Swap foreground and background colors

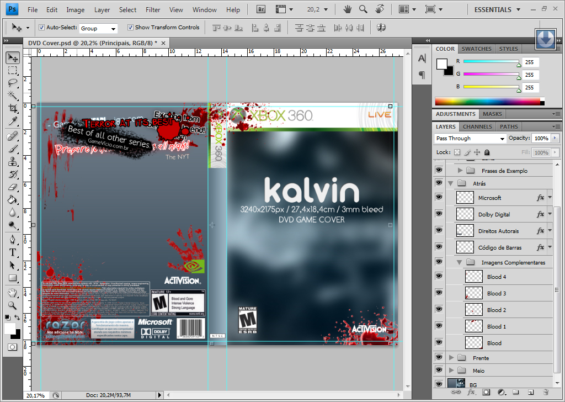17,318
